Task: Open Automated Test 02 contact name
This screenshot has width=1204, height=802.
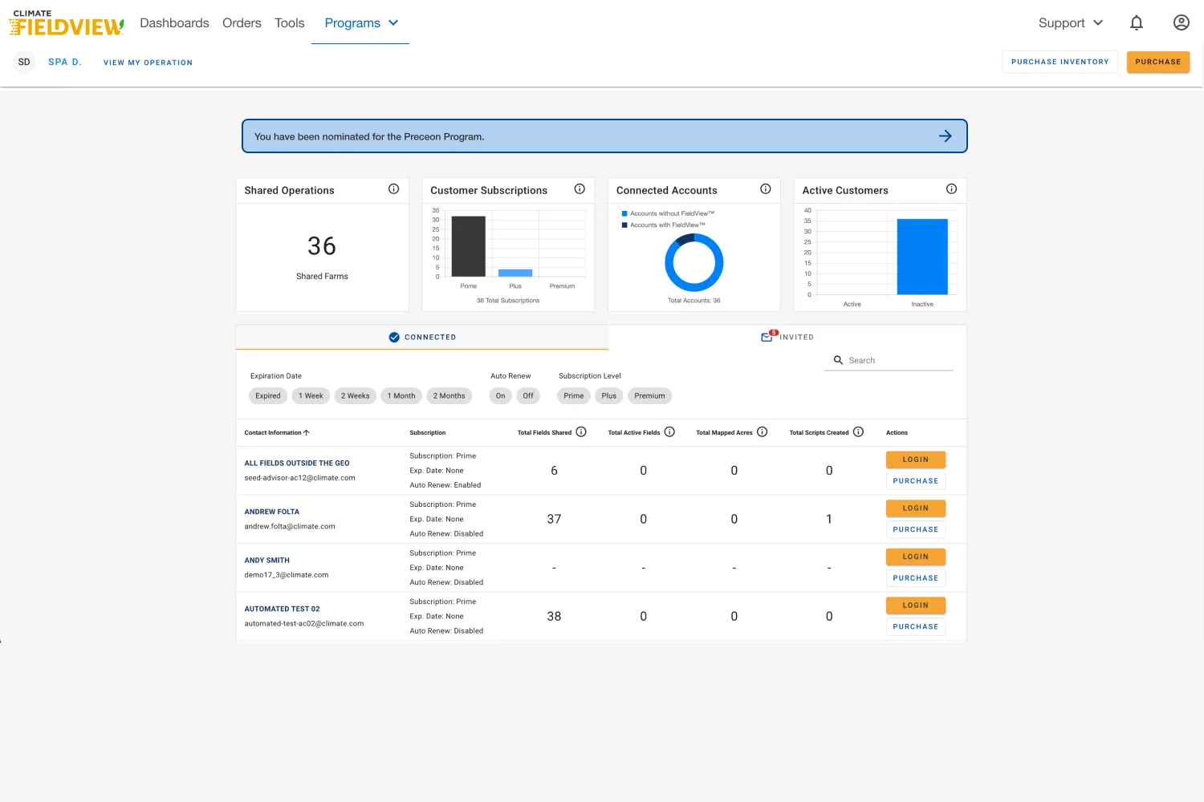Action: point(282,609)
